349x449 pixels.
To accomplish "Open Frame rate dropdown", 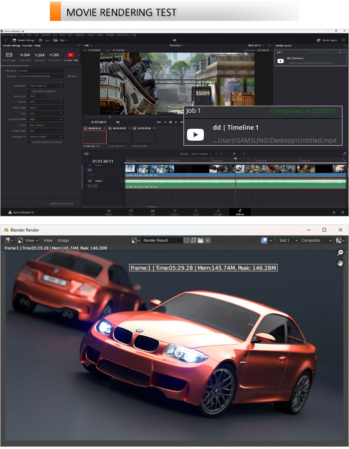I will pyautogui.click(x=37, y=96).
